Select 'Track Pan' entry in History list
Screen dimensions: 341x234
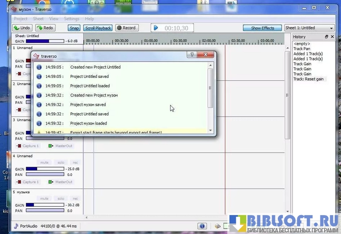(x=301, y=49)
